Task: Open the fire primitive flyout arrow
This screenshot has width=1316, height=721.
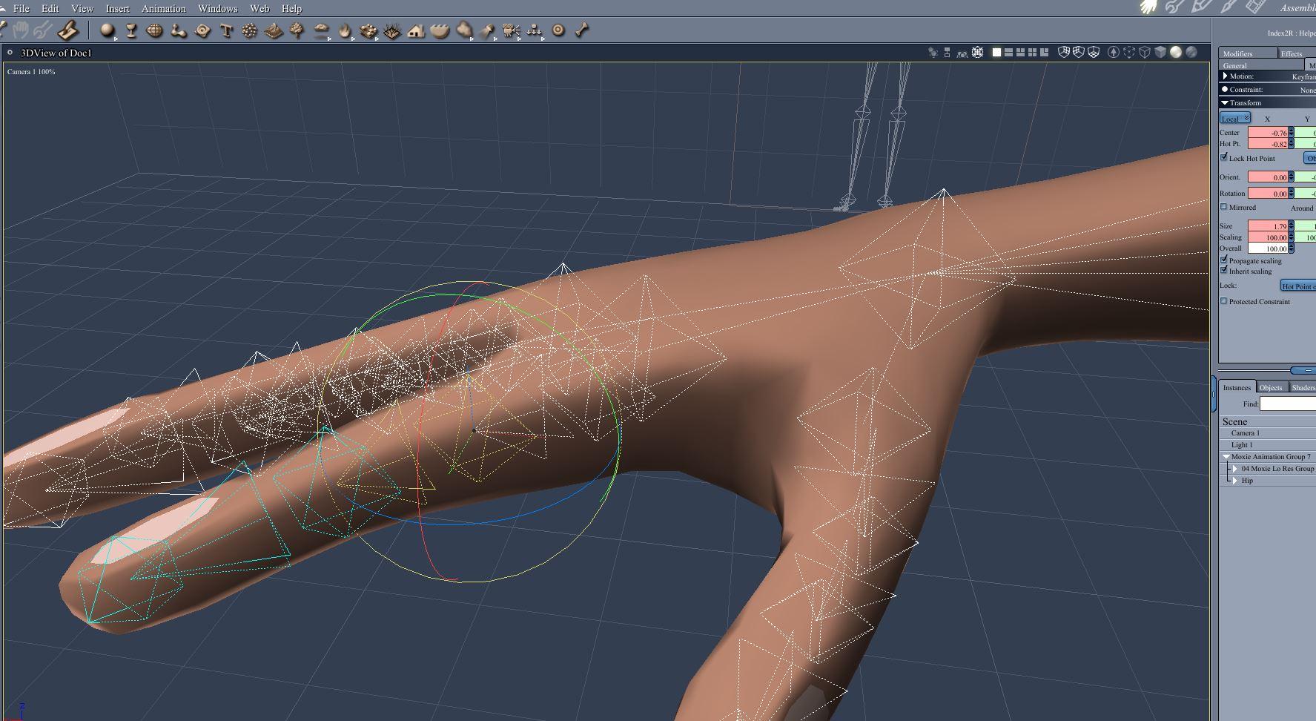Action: [353, 39]
